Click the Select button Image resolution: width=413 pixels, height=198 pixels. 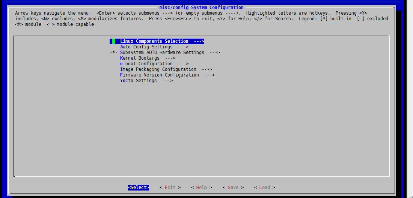(x=139, y=187)
